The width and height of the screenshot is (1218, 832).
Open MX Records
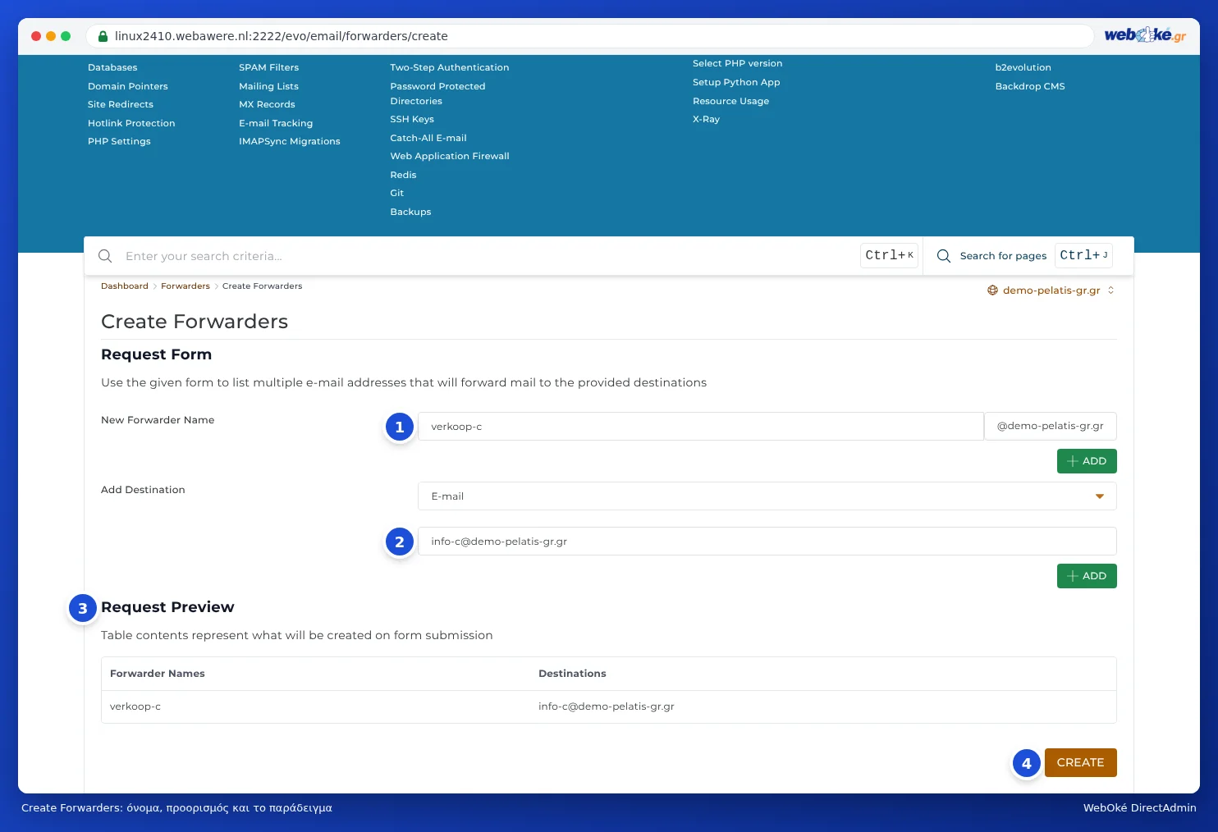pyautogui.click(x=267, y=104)
